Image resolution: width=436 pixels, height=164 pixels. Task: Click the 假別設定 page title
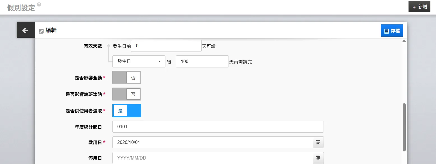pos(21,8)
